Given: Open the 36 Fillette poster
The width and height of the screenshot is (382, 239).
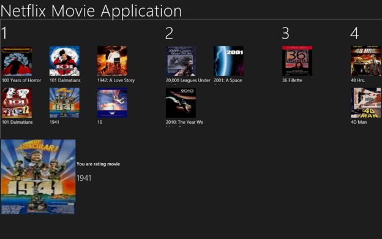Looking at the screenshot, I should (298, 61).
